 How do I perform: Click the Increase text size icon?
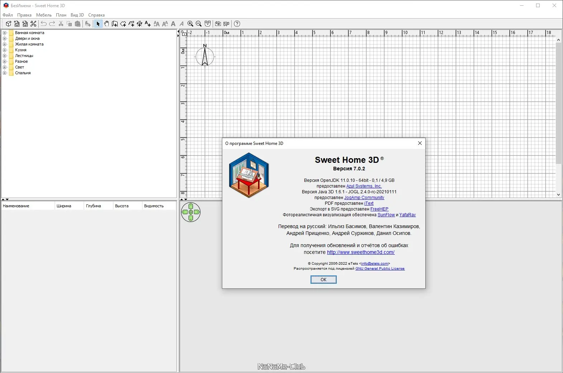[x=157, y=24]
